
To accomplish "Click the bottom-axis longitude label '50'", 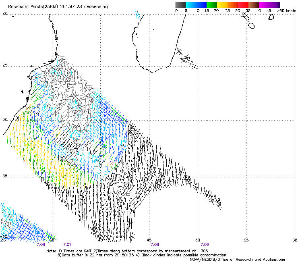I will click(x=198, y=240).
